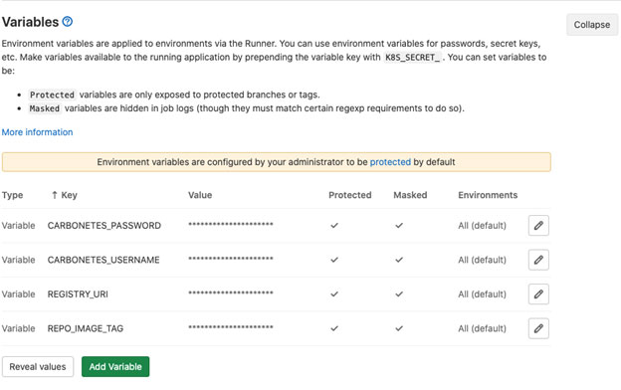This screenshot has width=621, height=390.
Task: Edit the CARBONETES_USERNAME variable with pencil icon
Action: click(538, 260)
